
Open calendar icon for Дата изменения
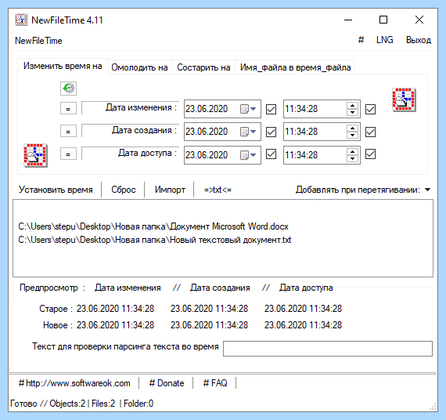pos(244,109)
